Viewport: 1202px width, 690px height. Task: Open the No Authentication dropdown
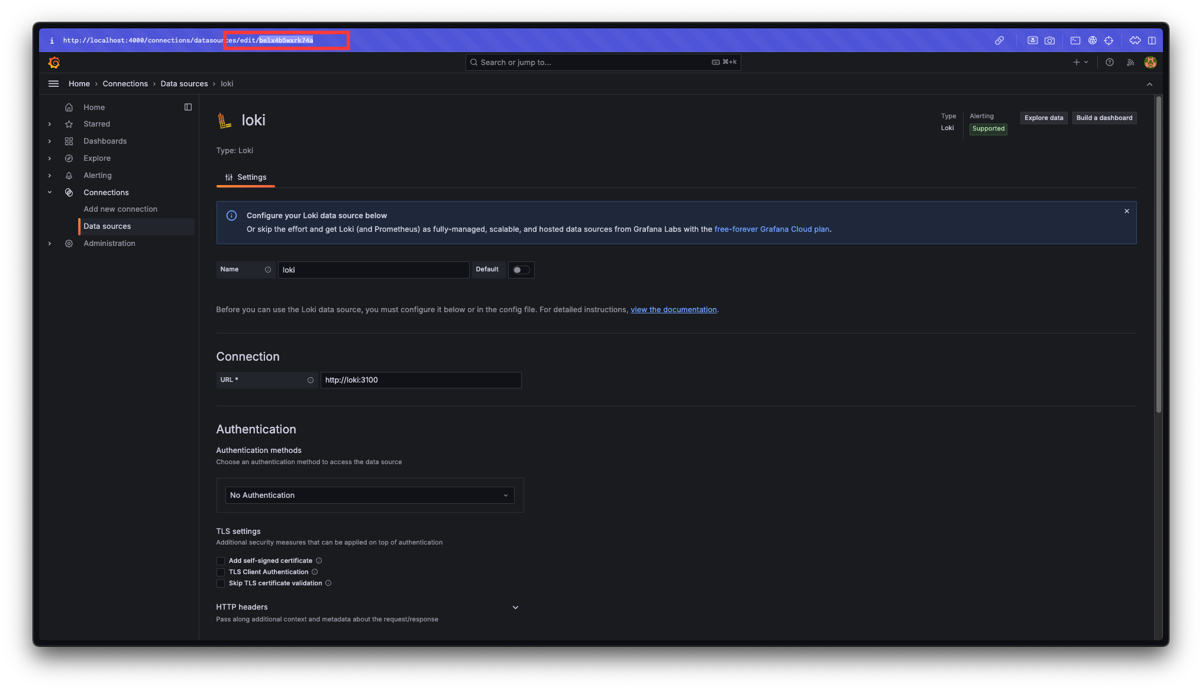pyautogui.click(x=369, y=495)
